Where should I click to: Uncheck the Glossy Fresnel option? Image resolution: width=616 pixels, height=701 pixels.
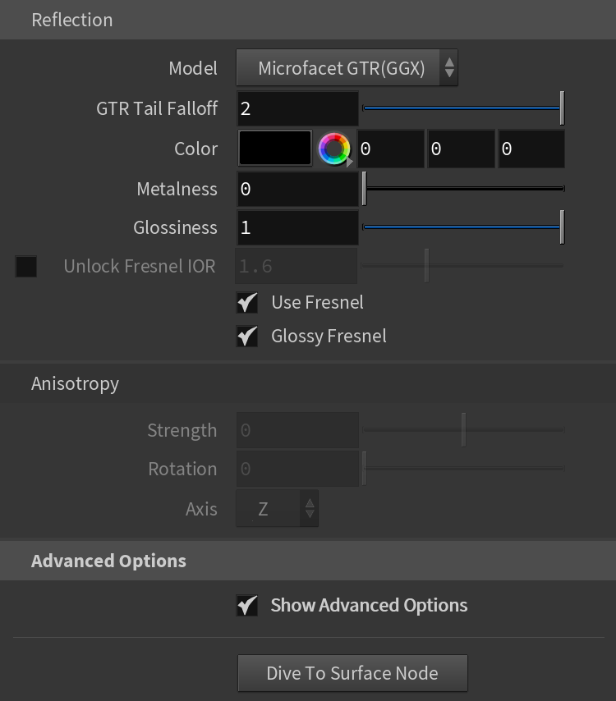coord(247,337)
